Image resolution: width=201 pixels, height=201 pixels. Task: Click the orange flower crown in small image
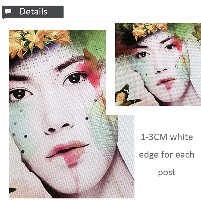149,30
